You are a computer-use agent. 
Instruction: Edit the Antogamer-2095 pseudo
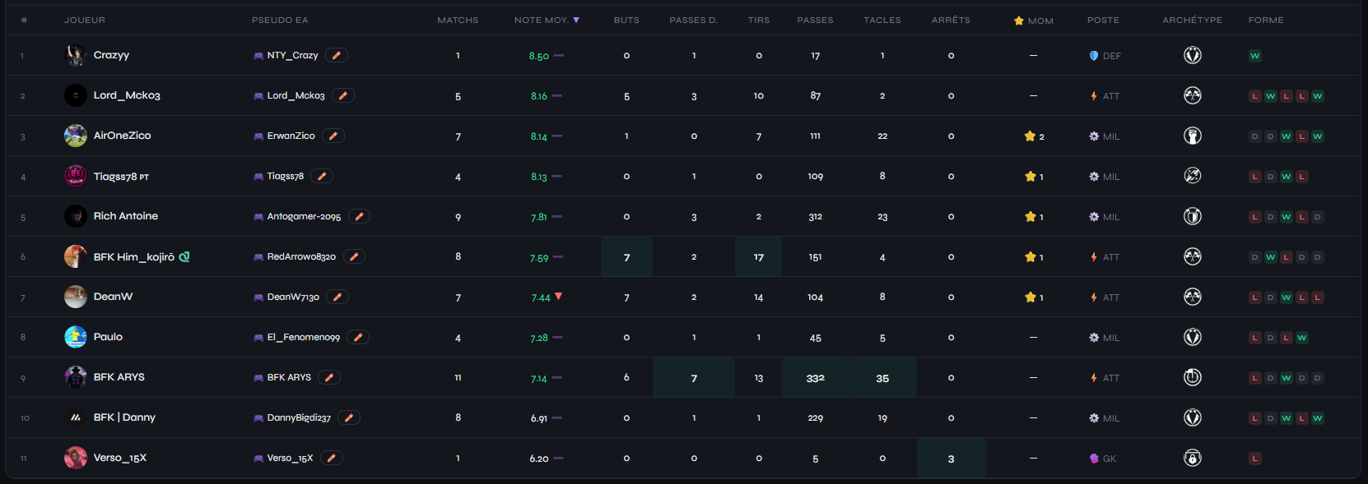pos(359,216)
